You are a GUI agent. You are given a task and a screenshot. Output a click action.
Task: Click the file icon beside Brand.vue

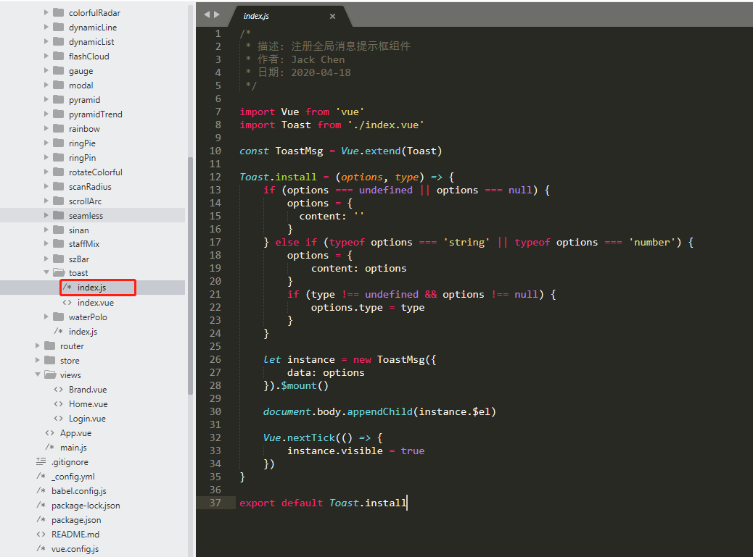pos(59,389)
